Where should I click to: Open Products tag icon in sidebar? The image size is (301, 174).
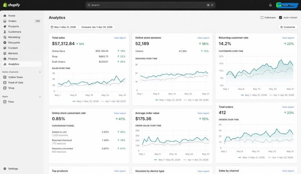(x=5, y=26)
